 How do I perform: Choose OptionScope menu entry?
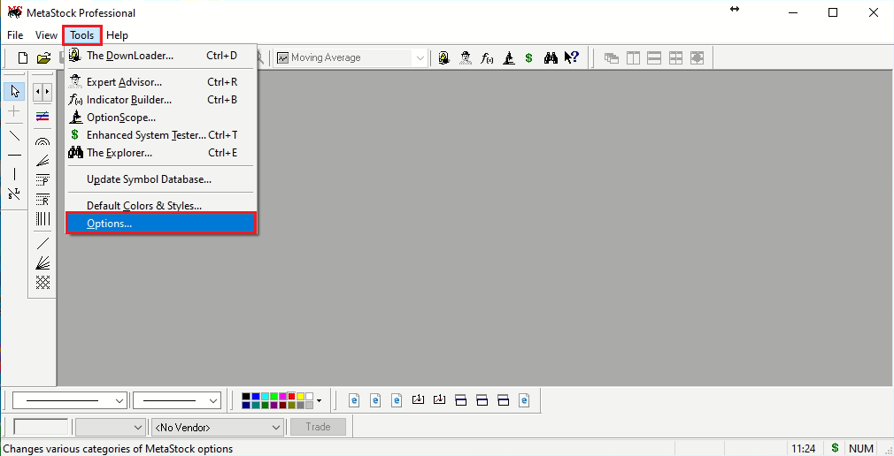click(x=161, y=118)
